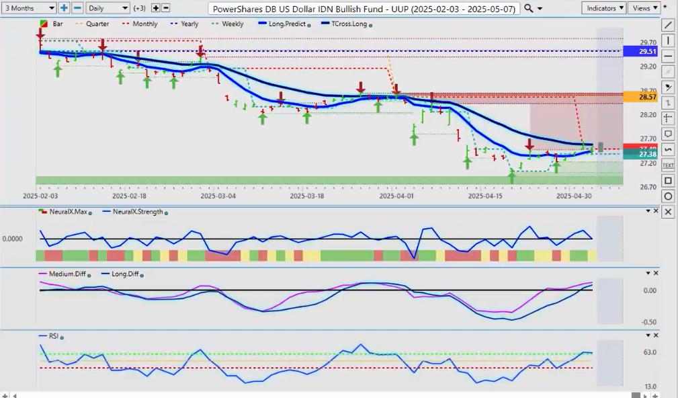Toggle the Yearly legend line
This screenshot has height=398, width=678.
pyautogui.click(x=185, y=24)
